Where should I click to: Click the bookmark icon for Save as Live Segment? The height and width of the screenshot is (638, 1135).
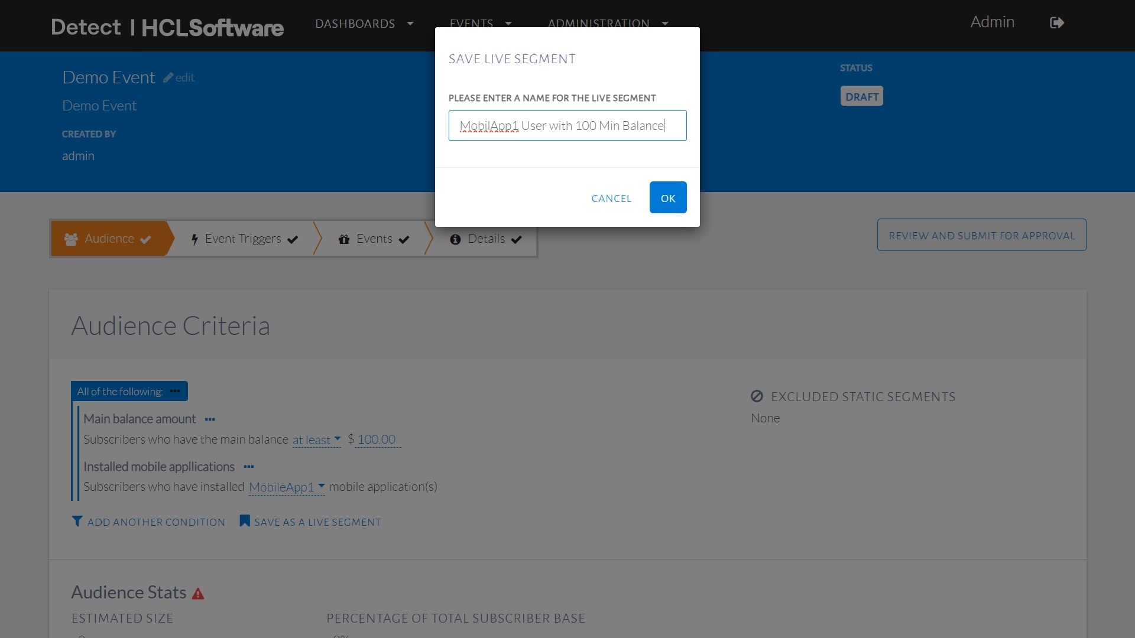tap(244, 521)
